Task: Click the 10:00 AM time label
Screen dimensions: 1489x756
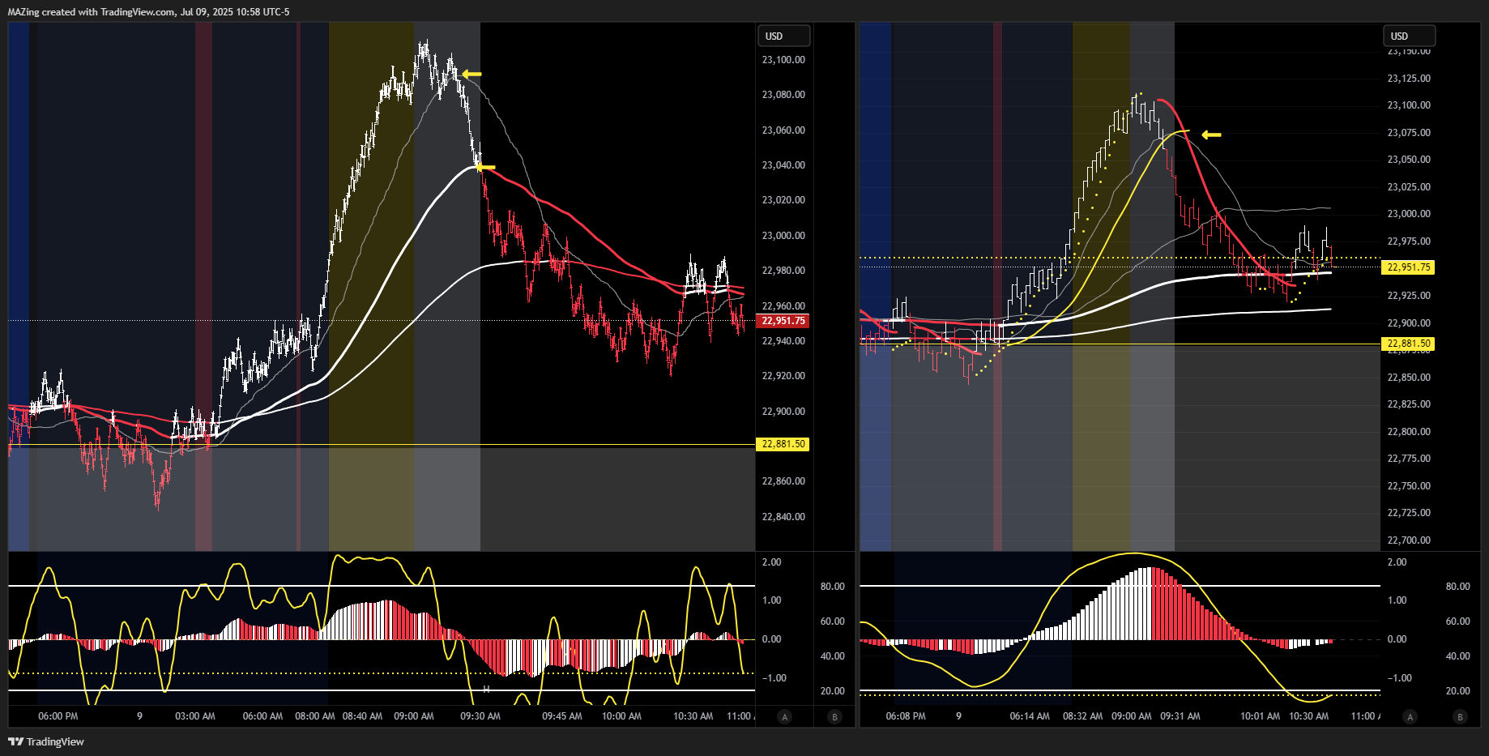Action: click(x=621, y=716)
